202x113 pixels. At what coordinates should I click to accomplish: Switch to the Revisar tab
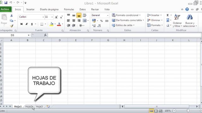pyautogui.click(x=95, y=9)
